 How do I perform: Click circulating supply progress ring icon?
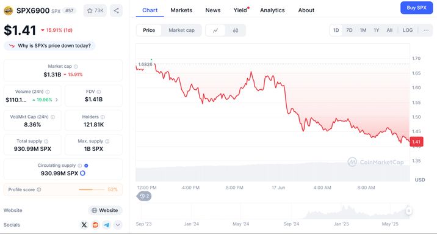pos(82,173)
